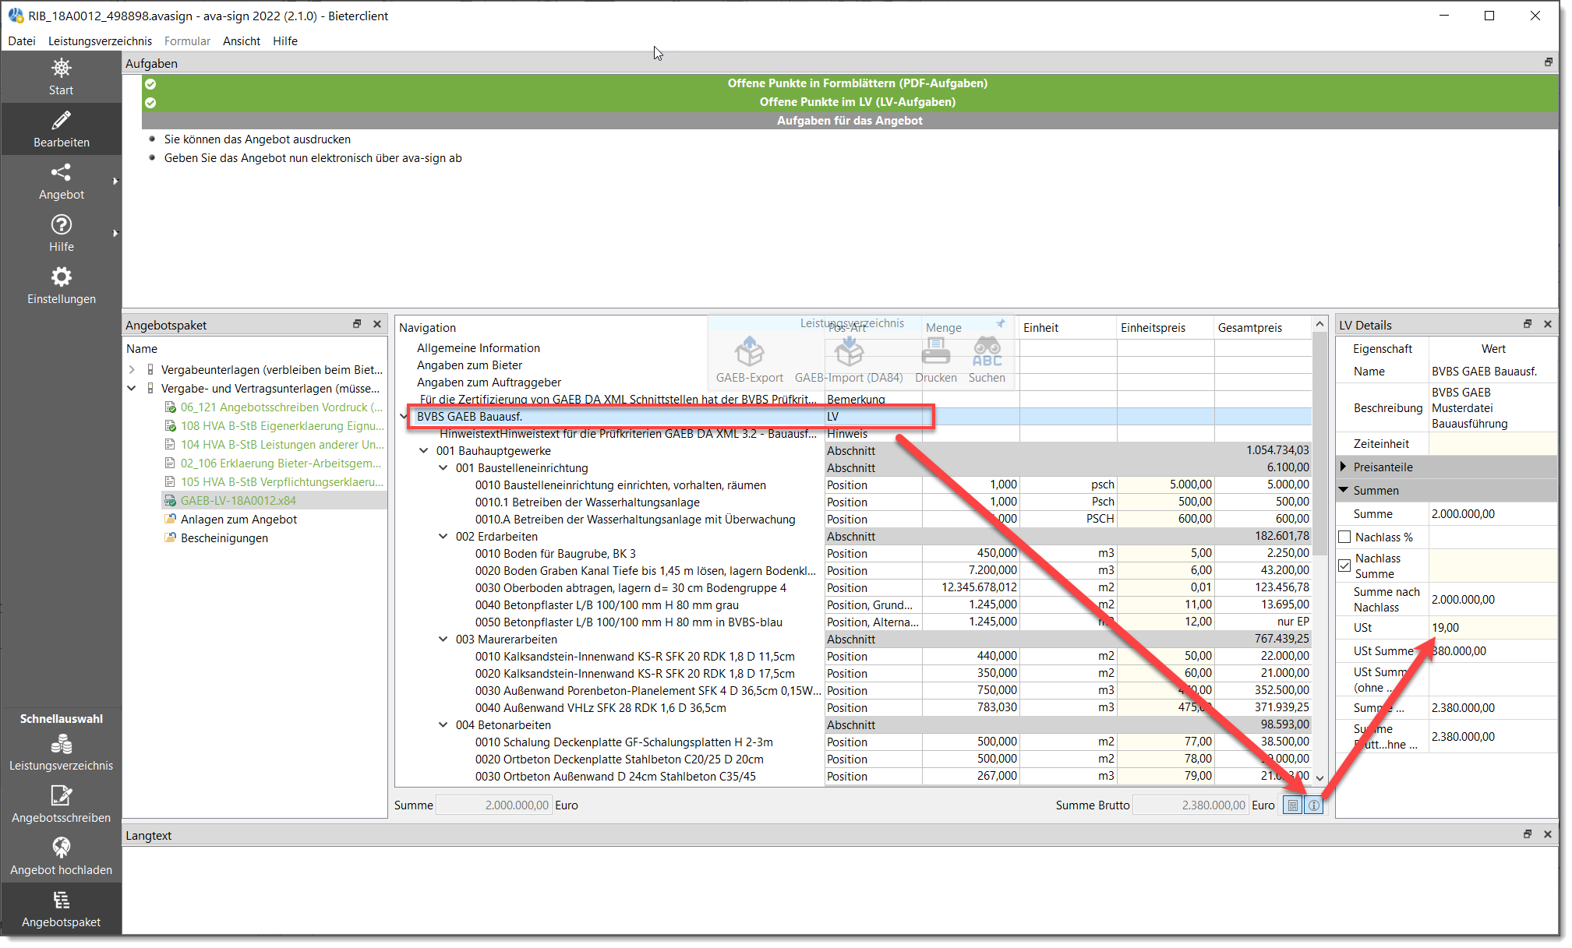Toggle the Nachlass % checkbox
The width and height of the screenshot is (1572, 948).
(1344, 537)
